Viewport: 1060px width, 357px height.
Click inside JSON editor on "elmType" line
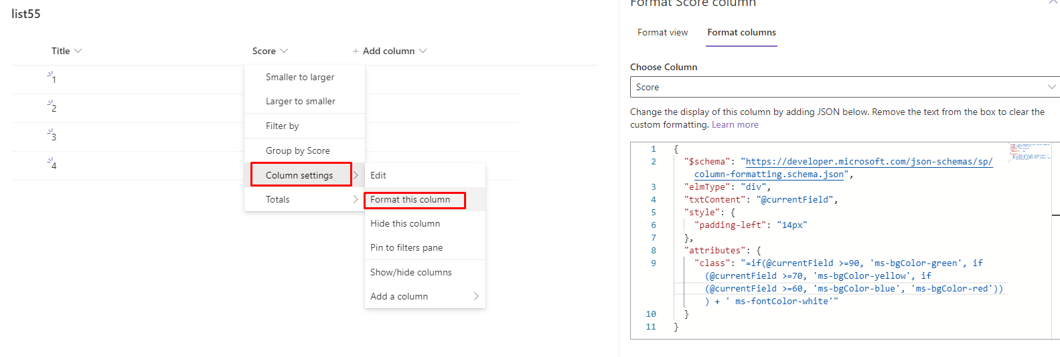pos(727,187)
